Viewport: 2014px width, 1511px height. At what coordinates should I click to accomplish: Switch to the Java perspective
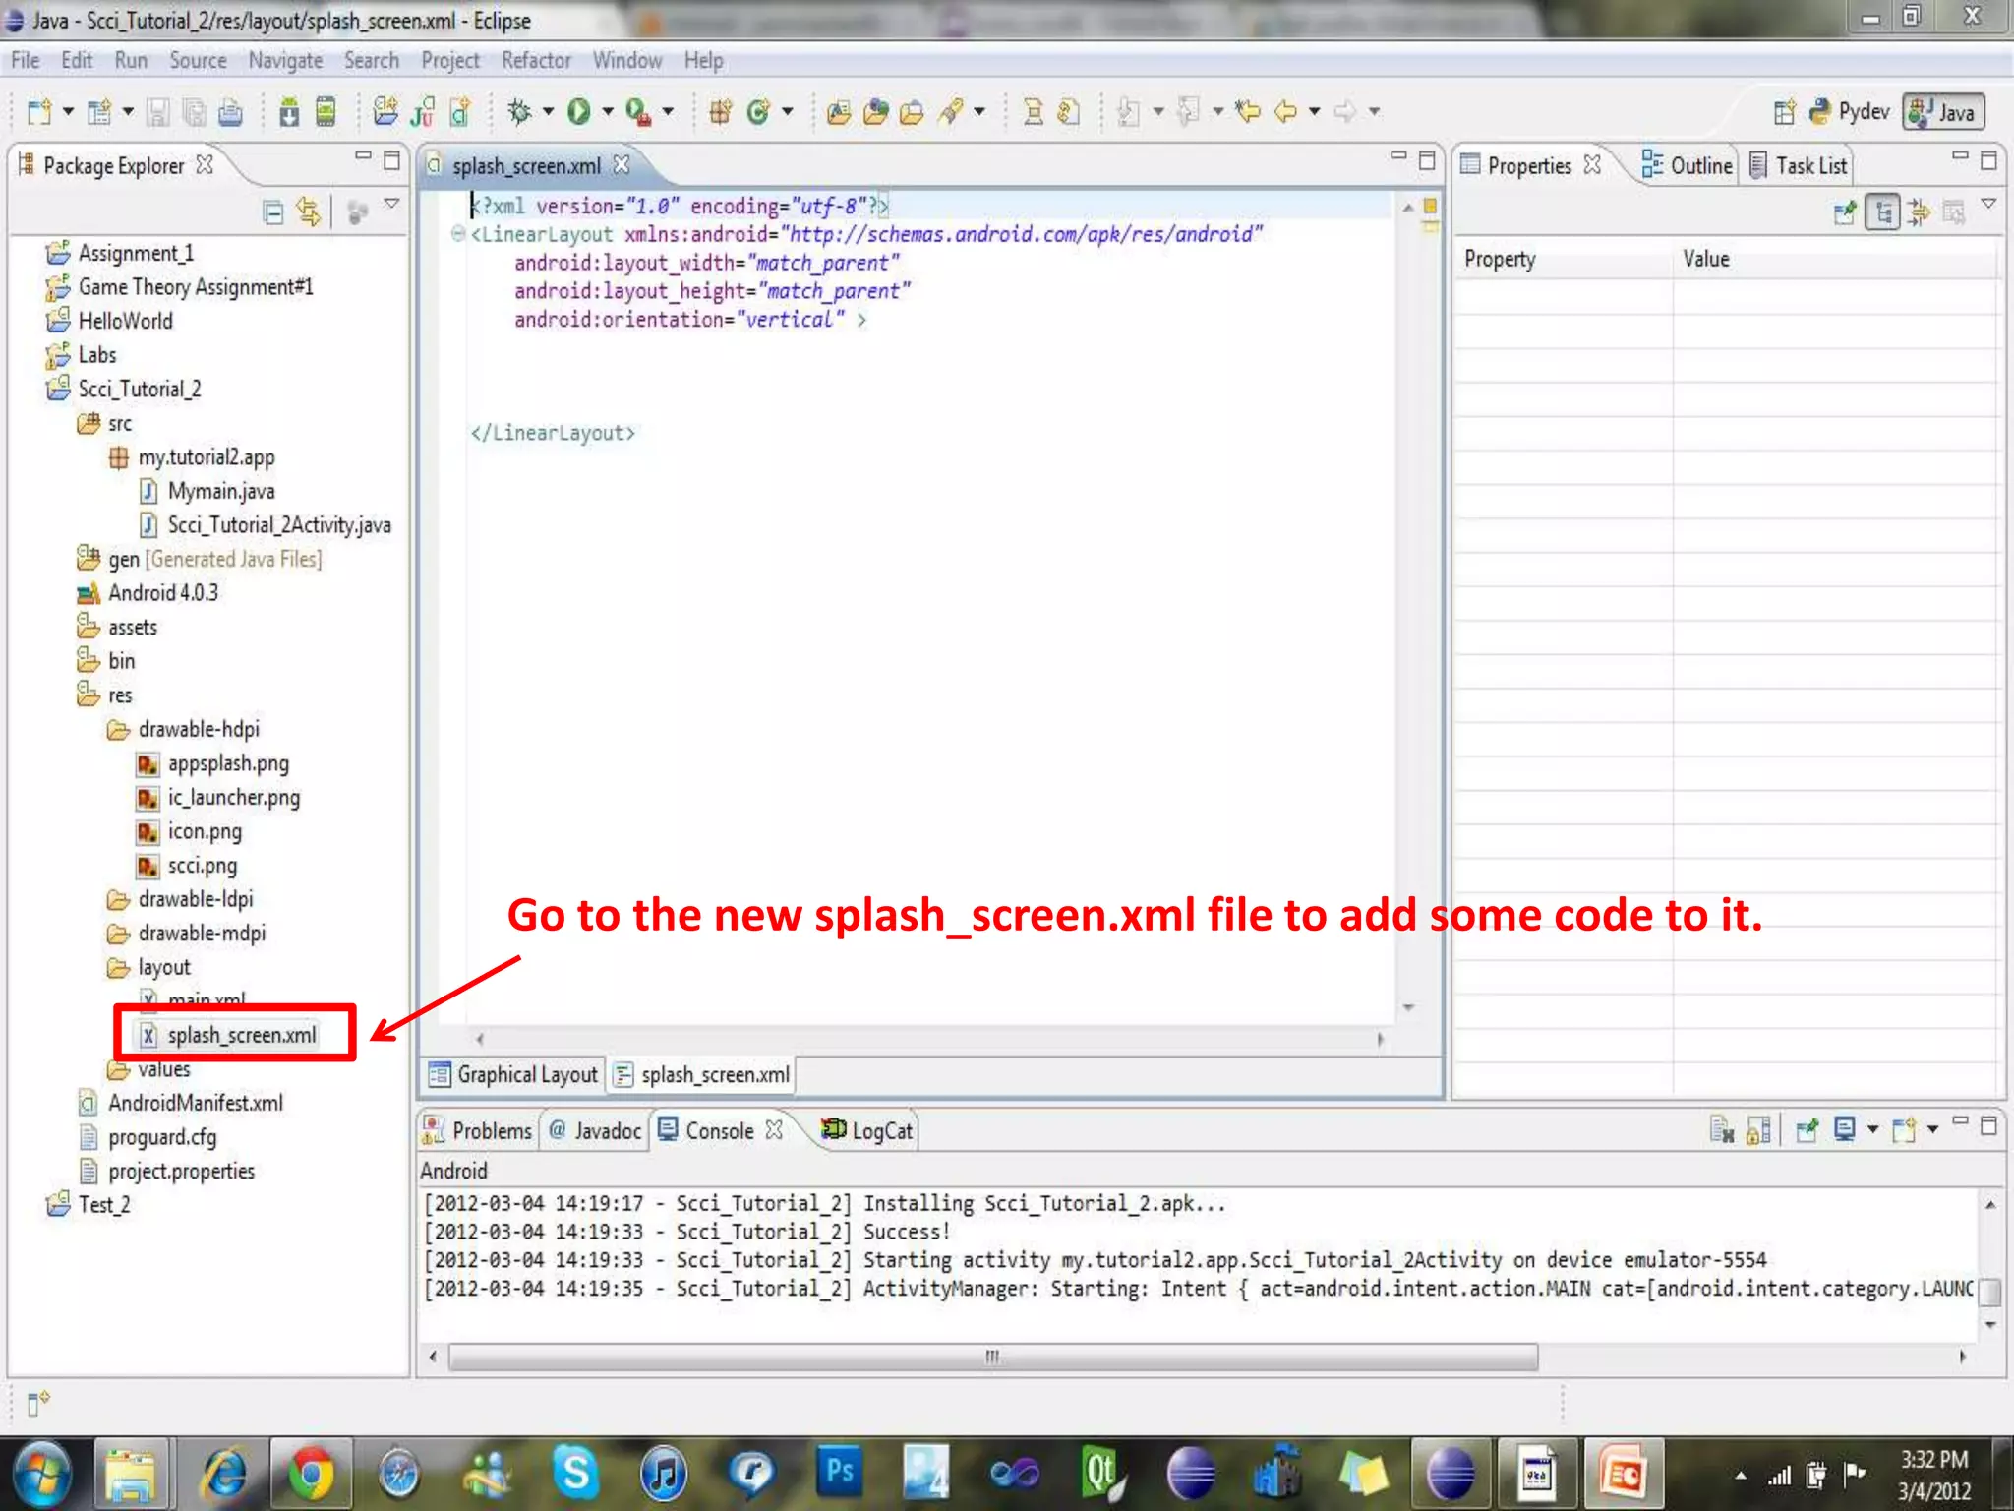[1944, 112]
